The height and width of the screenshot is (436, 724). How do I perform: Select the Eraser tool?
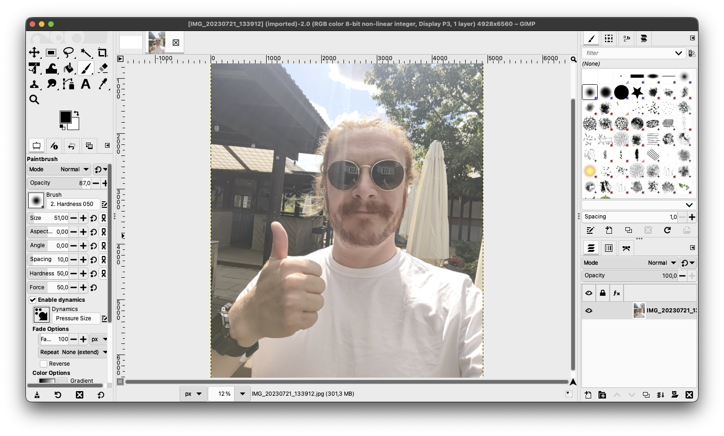click(103, 68)
